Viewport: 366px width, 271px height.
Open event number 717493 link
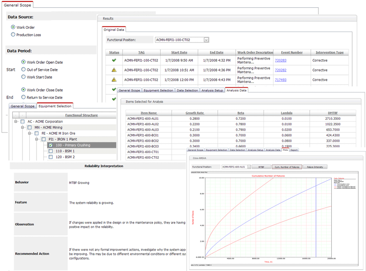pyautogui.click(x=280, y=80)
